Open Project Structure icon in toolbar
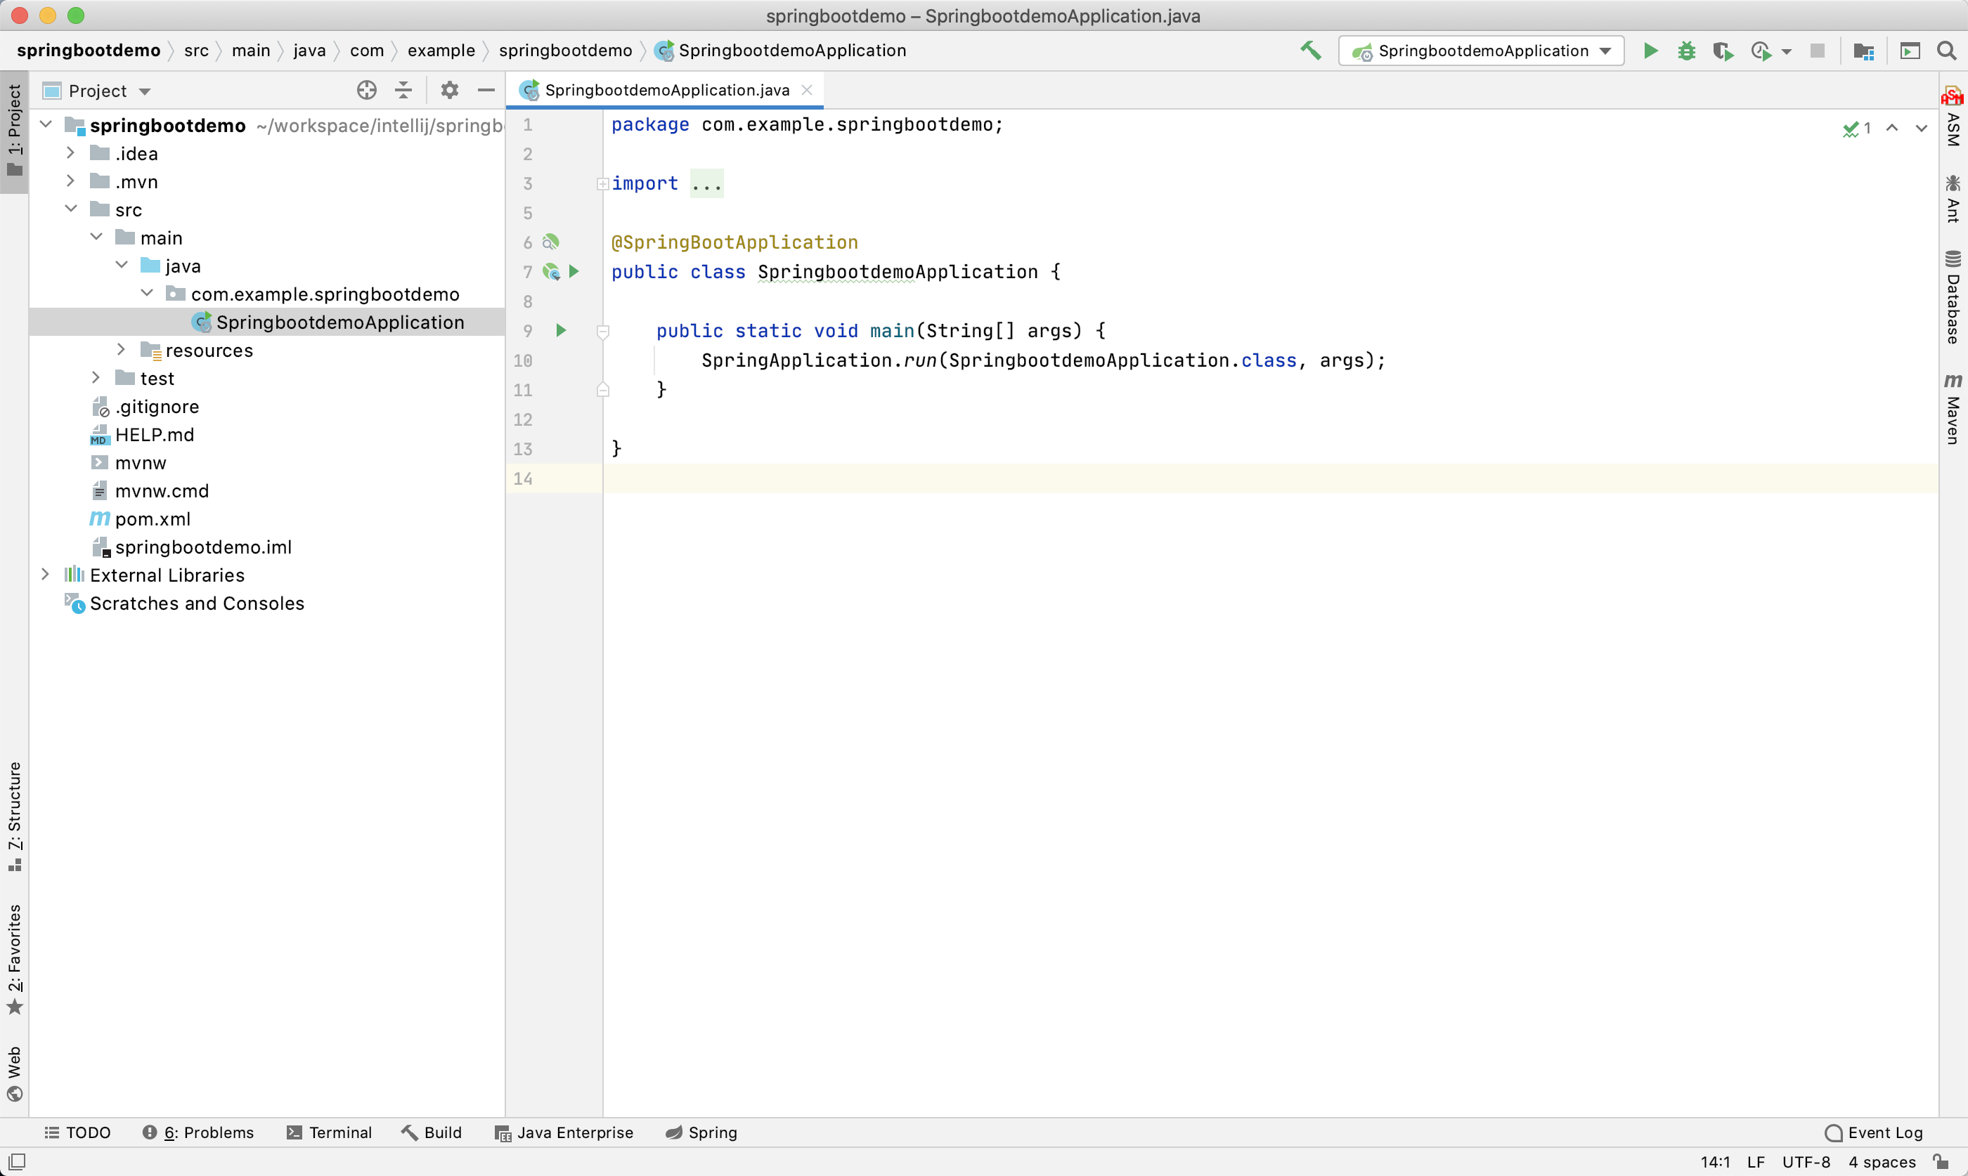The width and height of the screenshot is (1968, 1176). tap(1863, 51)
